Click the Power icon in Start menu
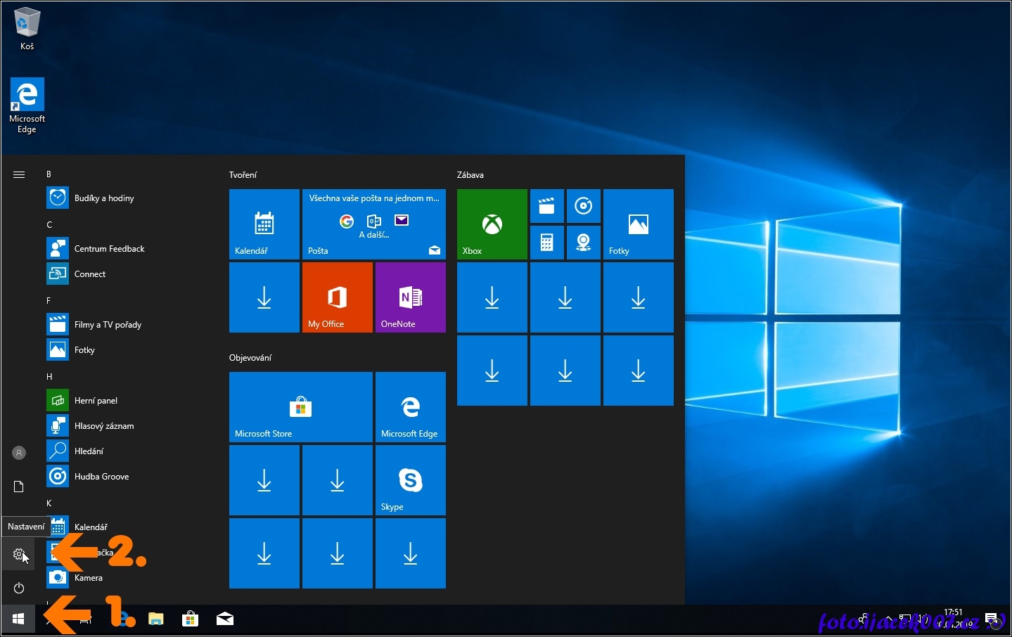Screen dimensions: 1012x637 tap(19, 588)
